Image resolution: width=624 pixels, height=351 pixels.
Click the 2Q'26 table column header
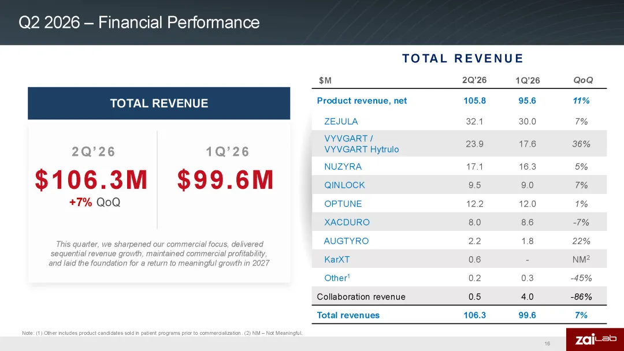[474, 80]
